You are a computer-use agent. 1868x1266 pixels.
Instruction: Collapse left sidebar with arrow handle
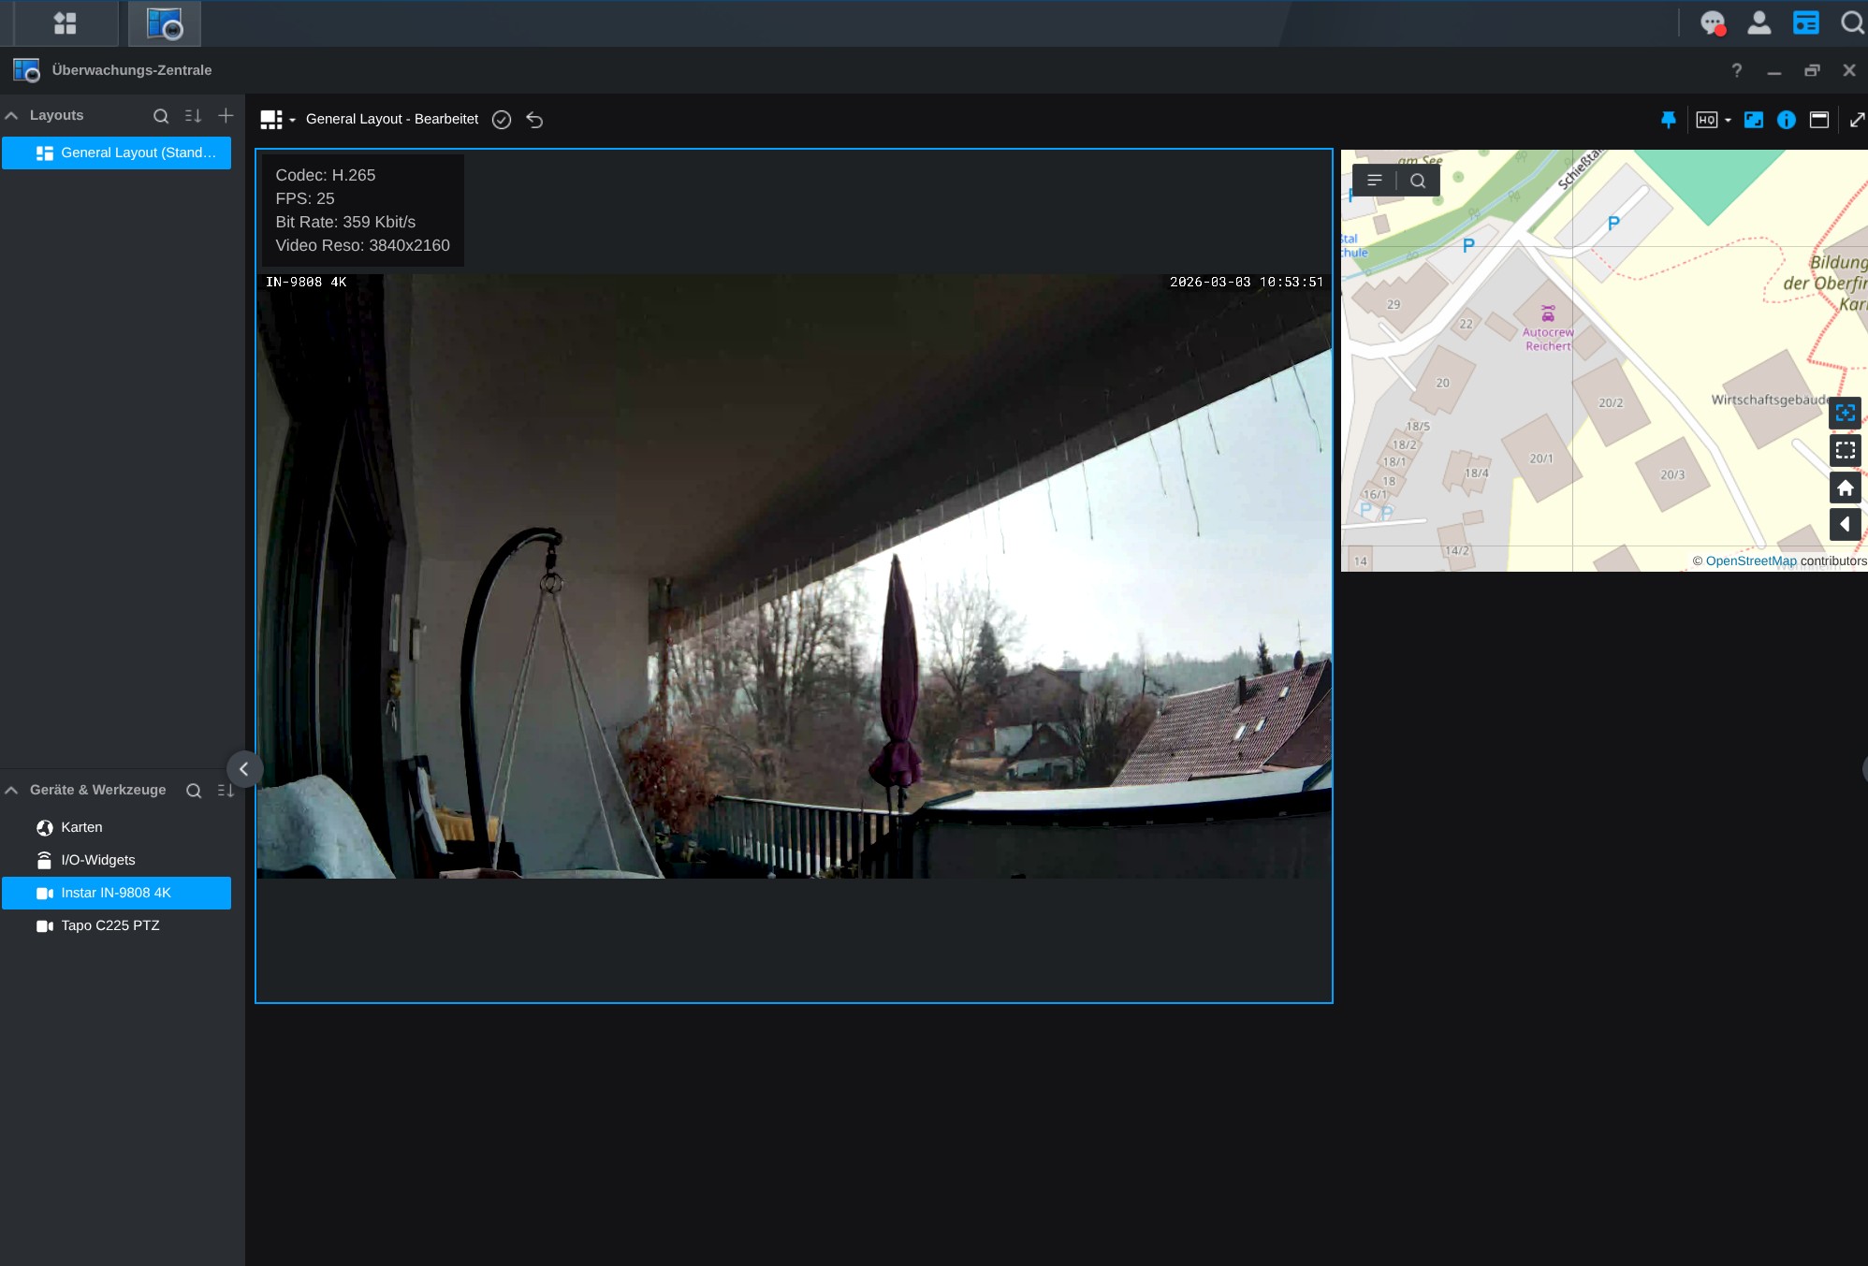click(243, 769)
